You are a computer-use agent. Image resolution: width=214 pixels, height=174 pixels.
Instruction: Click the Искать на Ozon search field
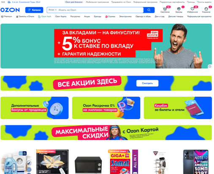(100, 10)
